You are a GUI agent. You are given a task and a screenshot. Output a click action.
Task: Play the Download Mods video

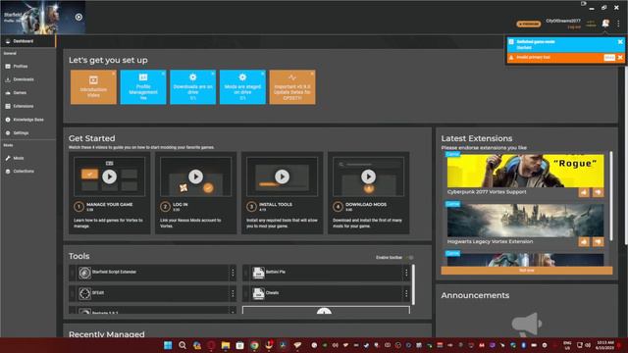tap(369, 176)
